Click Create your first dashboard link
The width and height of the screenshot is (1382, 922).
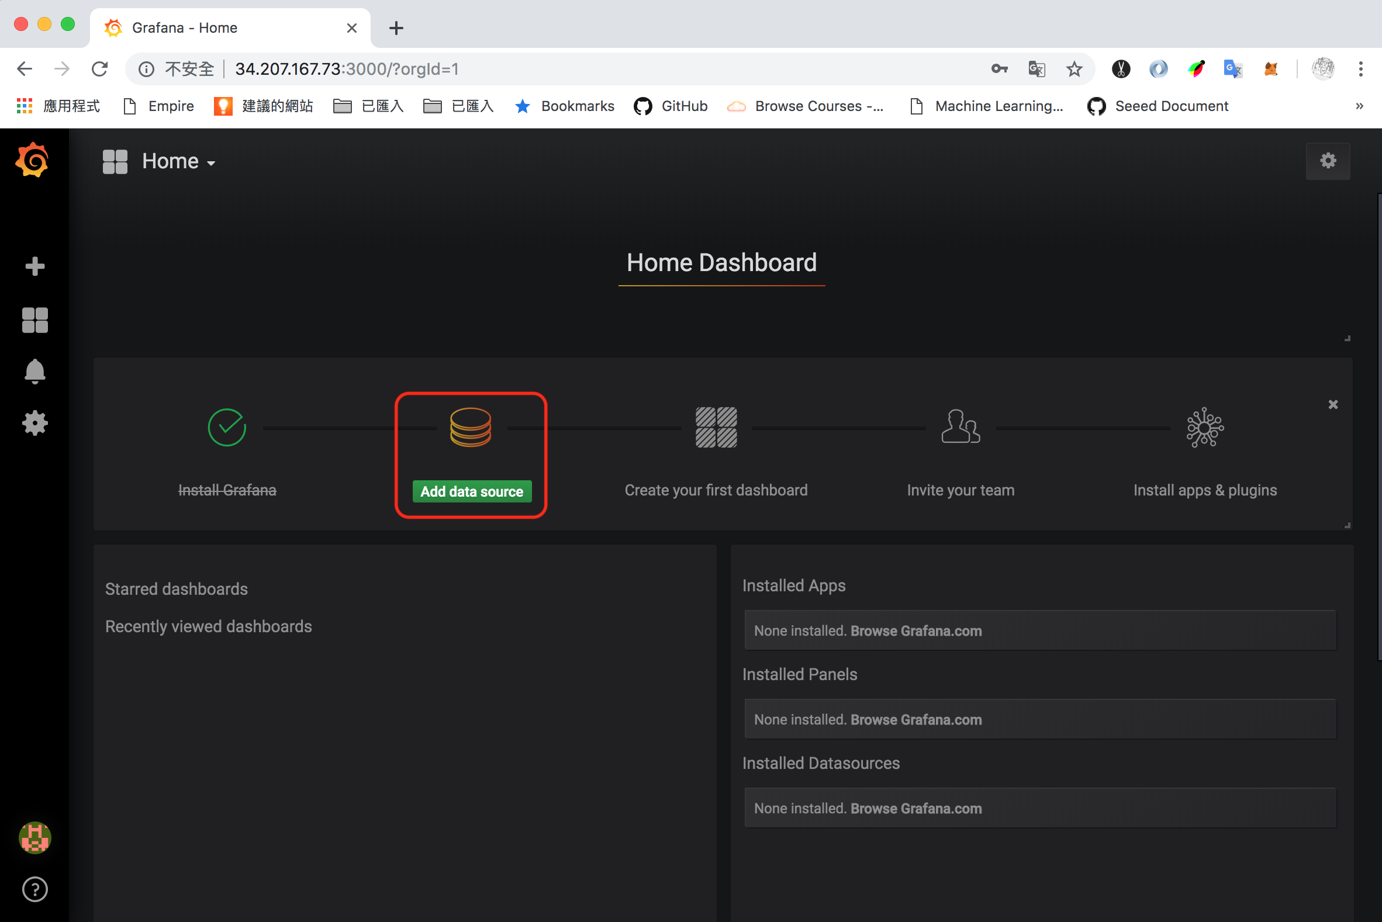(716, 490)
